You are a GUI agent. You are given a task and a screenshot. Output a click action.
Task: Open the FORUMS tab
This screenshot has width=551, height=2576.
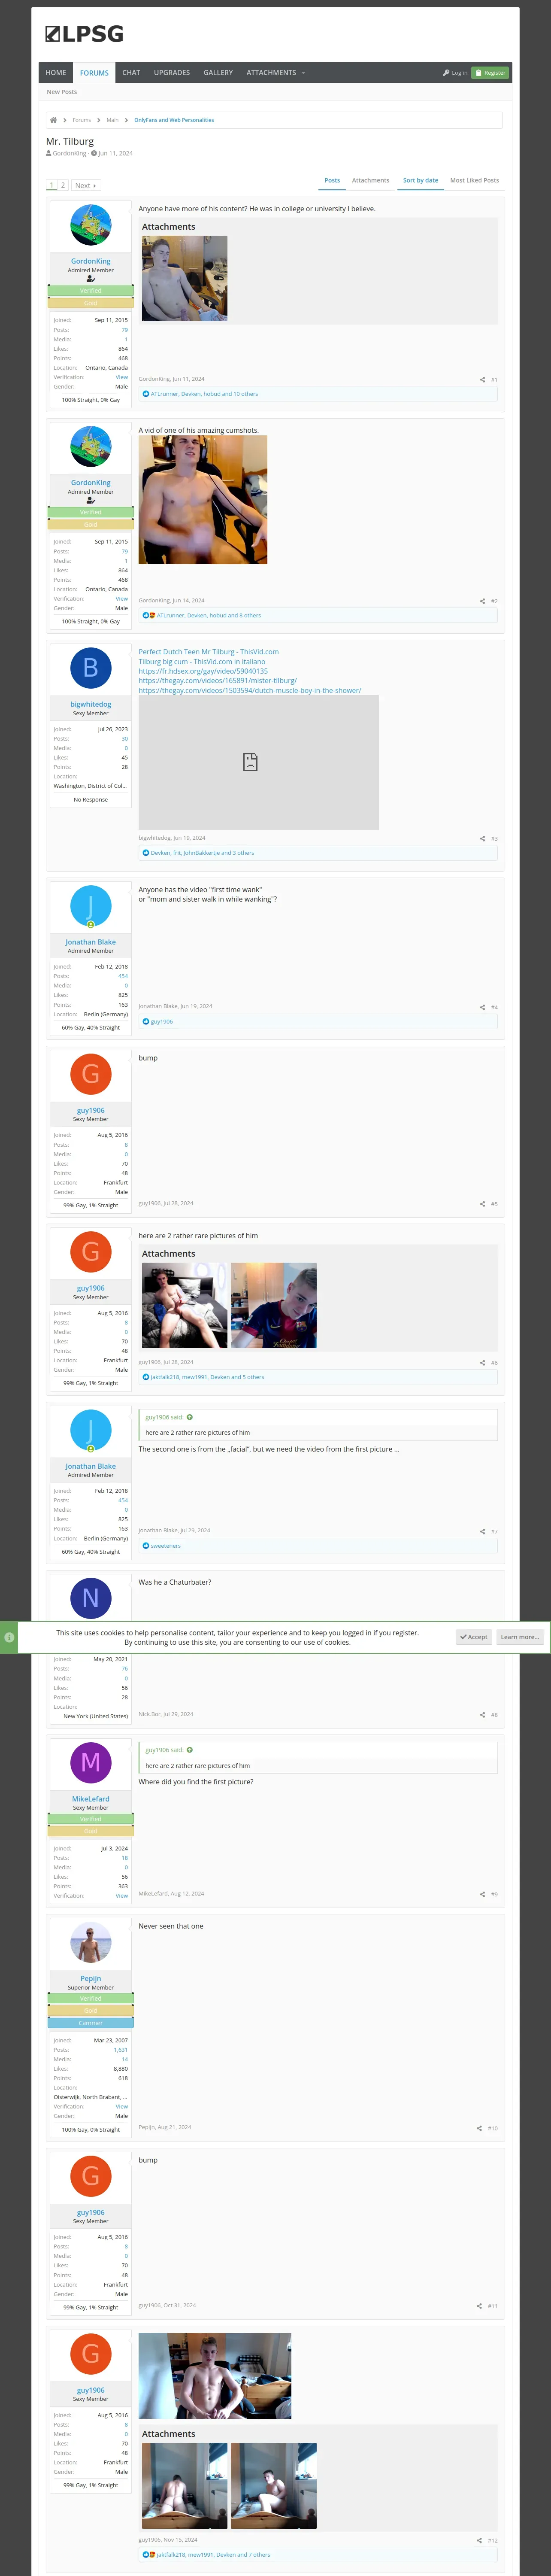point(95,73)
